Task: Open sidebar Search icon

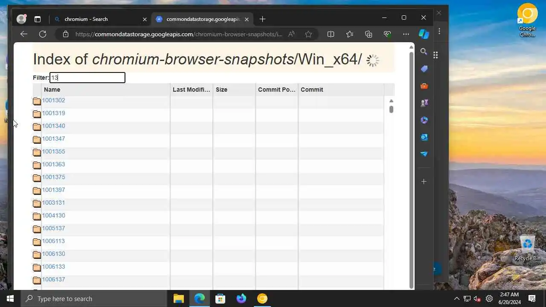Action: coord(424,52)
